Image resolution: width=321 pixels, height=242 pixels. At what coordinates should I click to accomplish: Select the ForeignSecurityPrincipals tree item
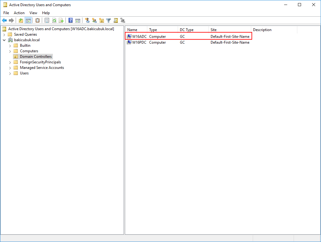[x=40, y=62]
